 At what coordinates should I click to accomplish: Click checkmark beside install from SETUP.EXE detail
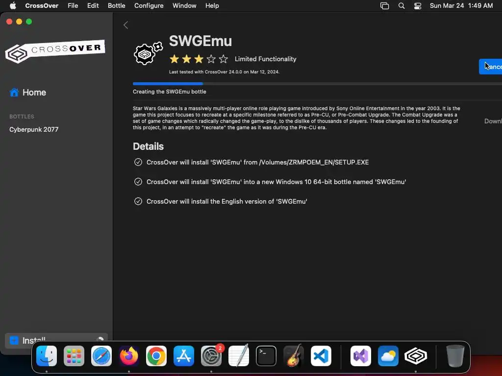[x=138, y=162]
